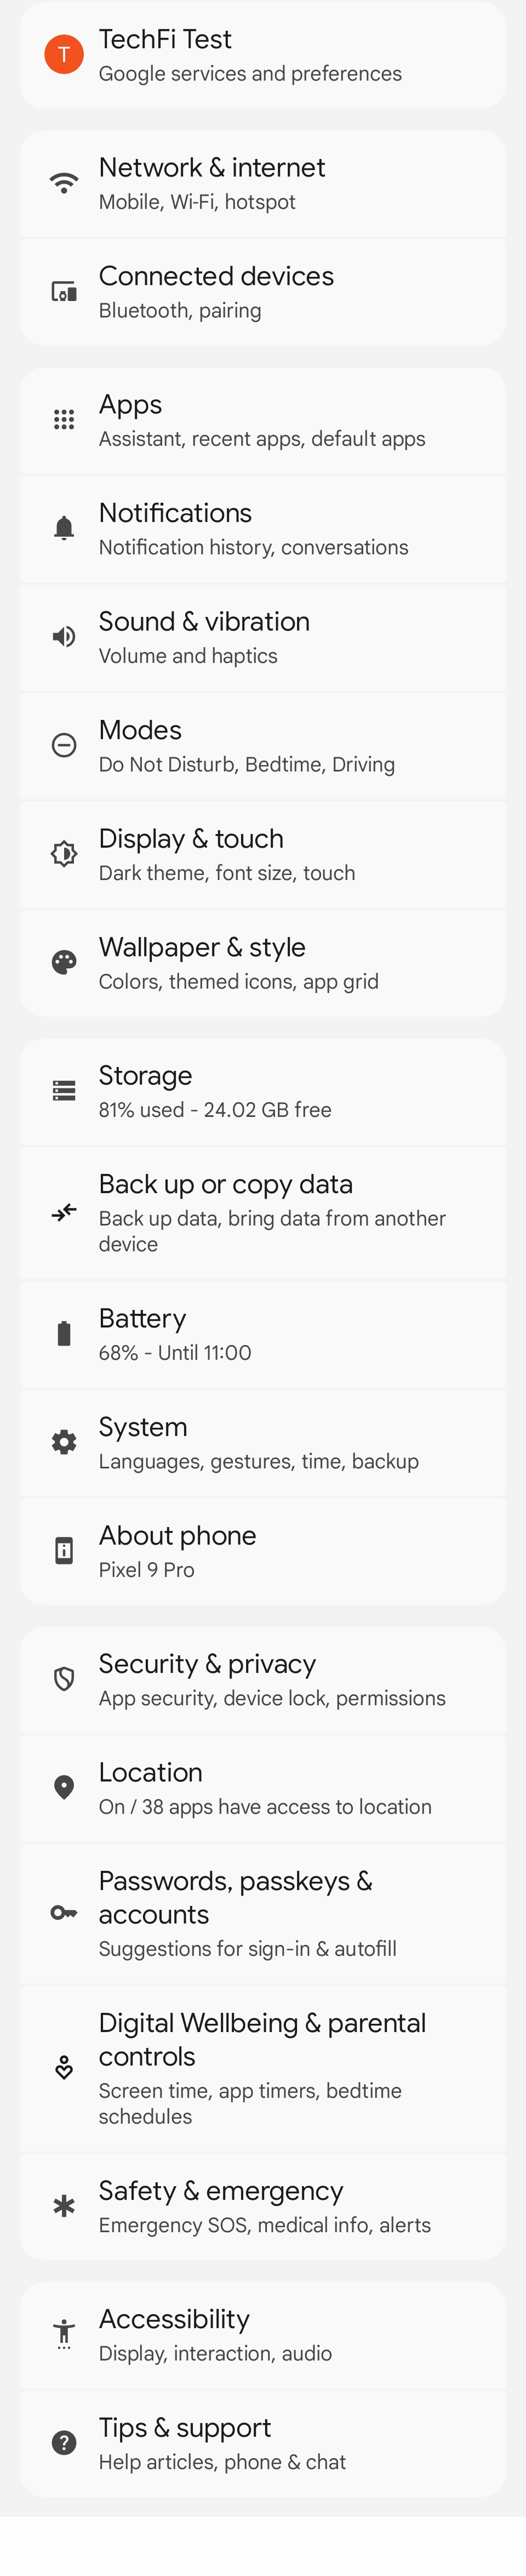Tap the Connected devices icon
Image resolution: width=526 pixels, height=2576 pixels.
pyautogui.click(x=64, y=292)
